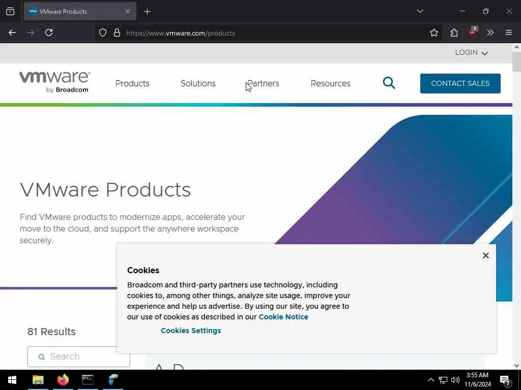The width and height of the screenshot is (521, 390).
Task: Click the VMware by Broadcom logo
Action: pos(55,82)
